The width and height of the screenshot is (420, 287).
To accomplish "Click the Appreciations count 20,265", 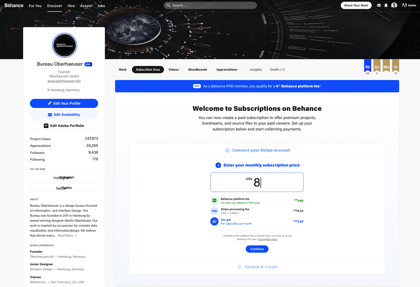I will (92, 146).
